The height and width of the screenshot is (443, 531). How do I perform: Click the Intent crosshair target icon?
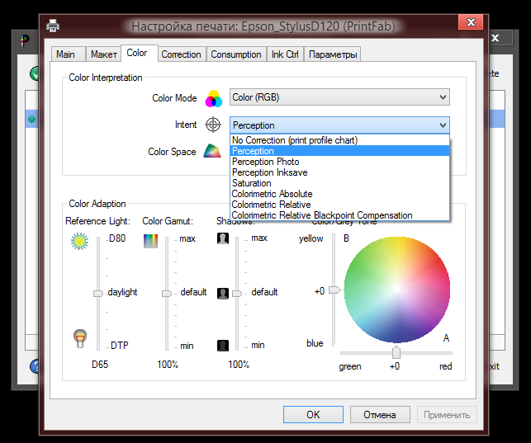click(213, 125)
